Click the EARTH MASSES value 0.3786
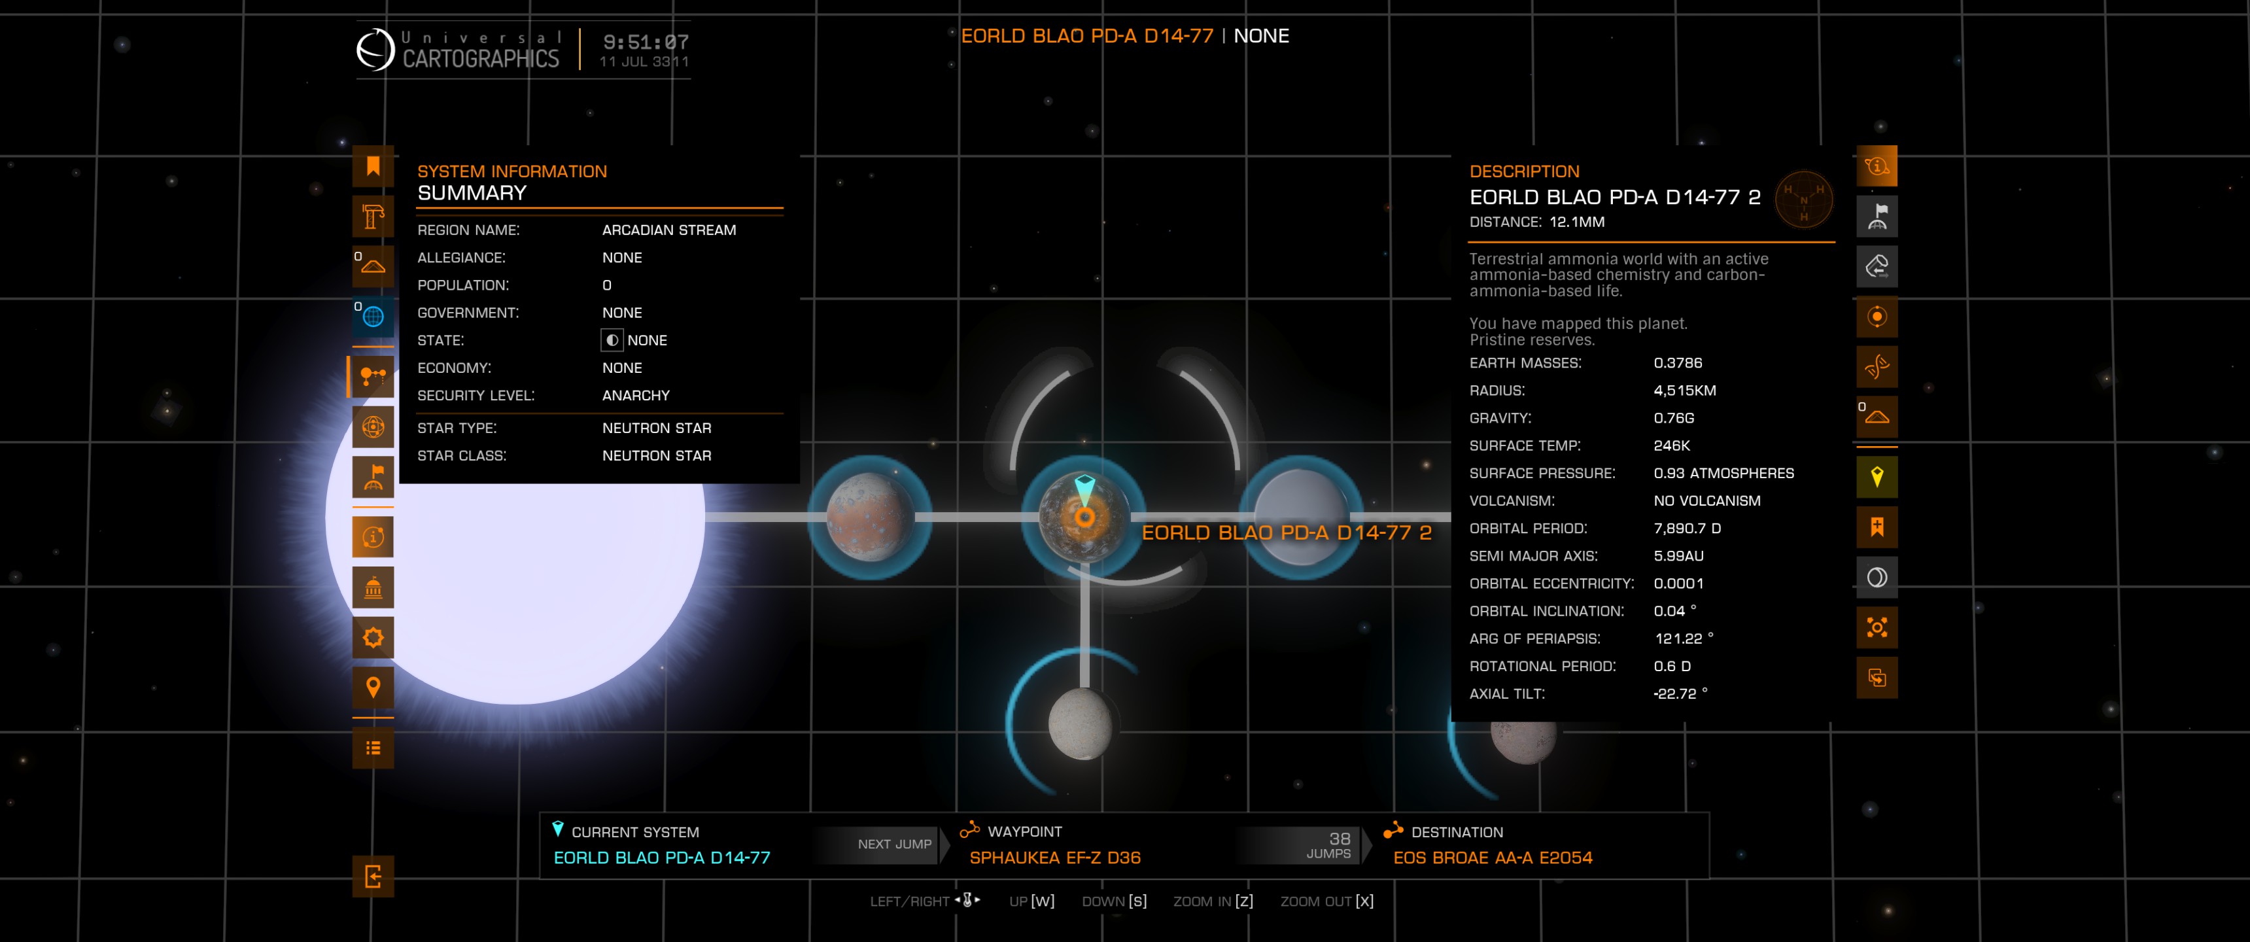 click(x=1677, y=362)
